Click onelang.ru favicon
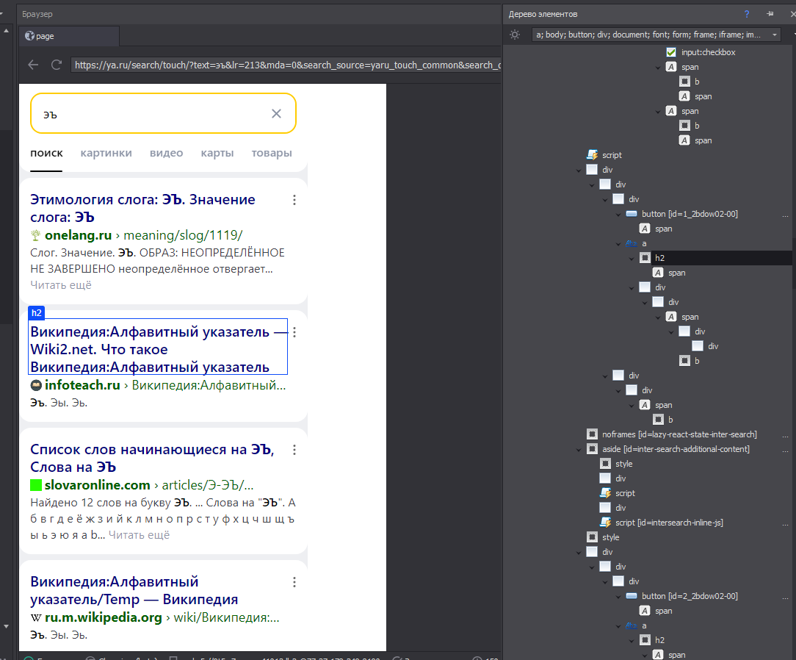This screenshot has width=796, height=660. click(x=35, y=235)
